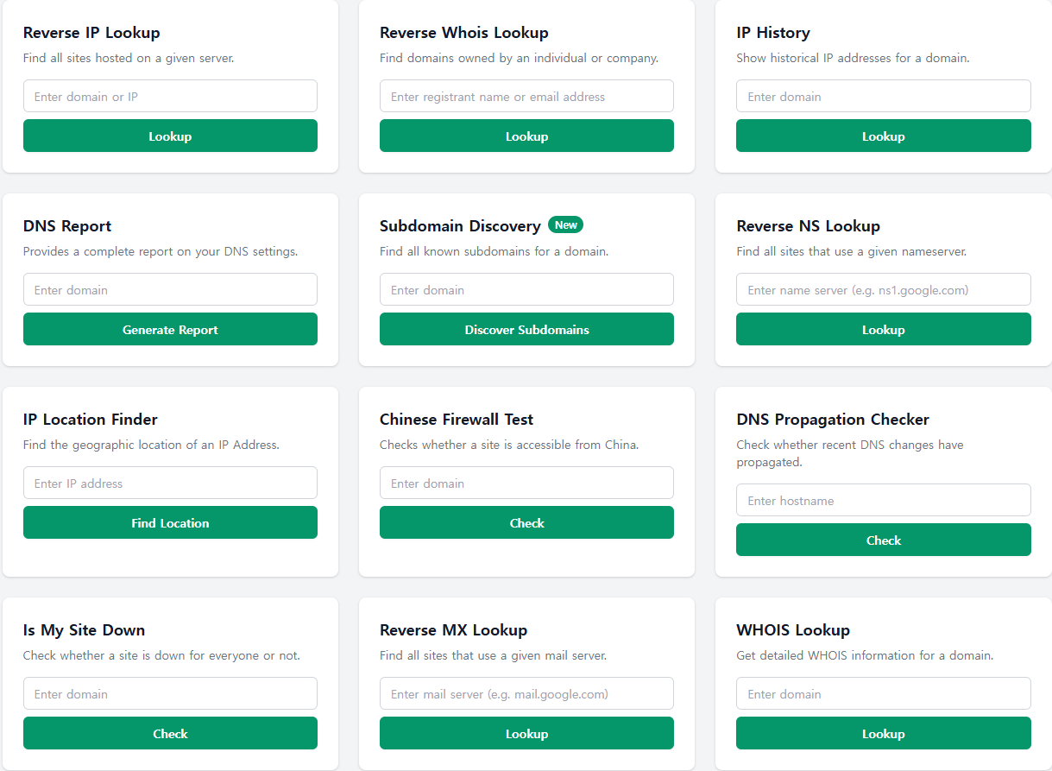1052x771 pixels.
Task: Focus the 'Enter IP address' input field
Action: coord(170,483)
